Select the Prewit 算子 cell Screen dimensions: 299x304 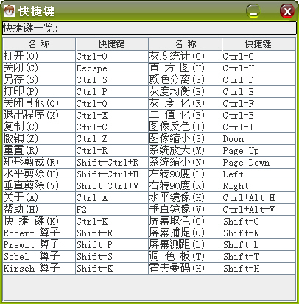39,245
